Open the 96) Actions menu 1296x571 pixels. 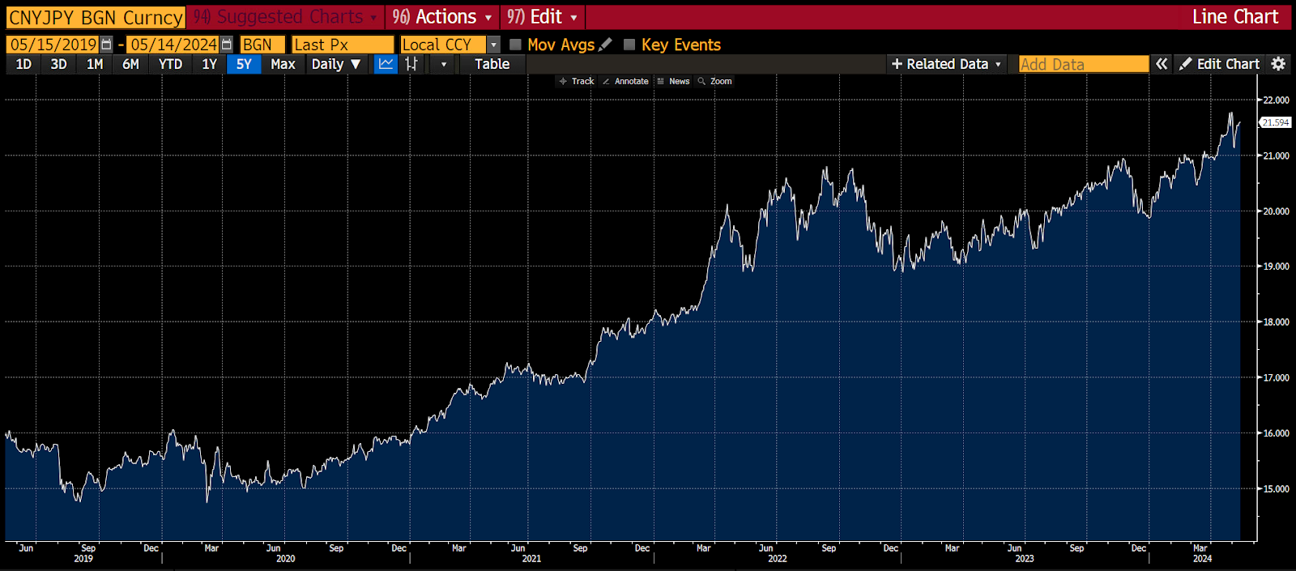tap(442, 17)
